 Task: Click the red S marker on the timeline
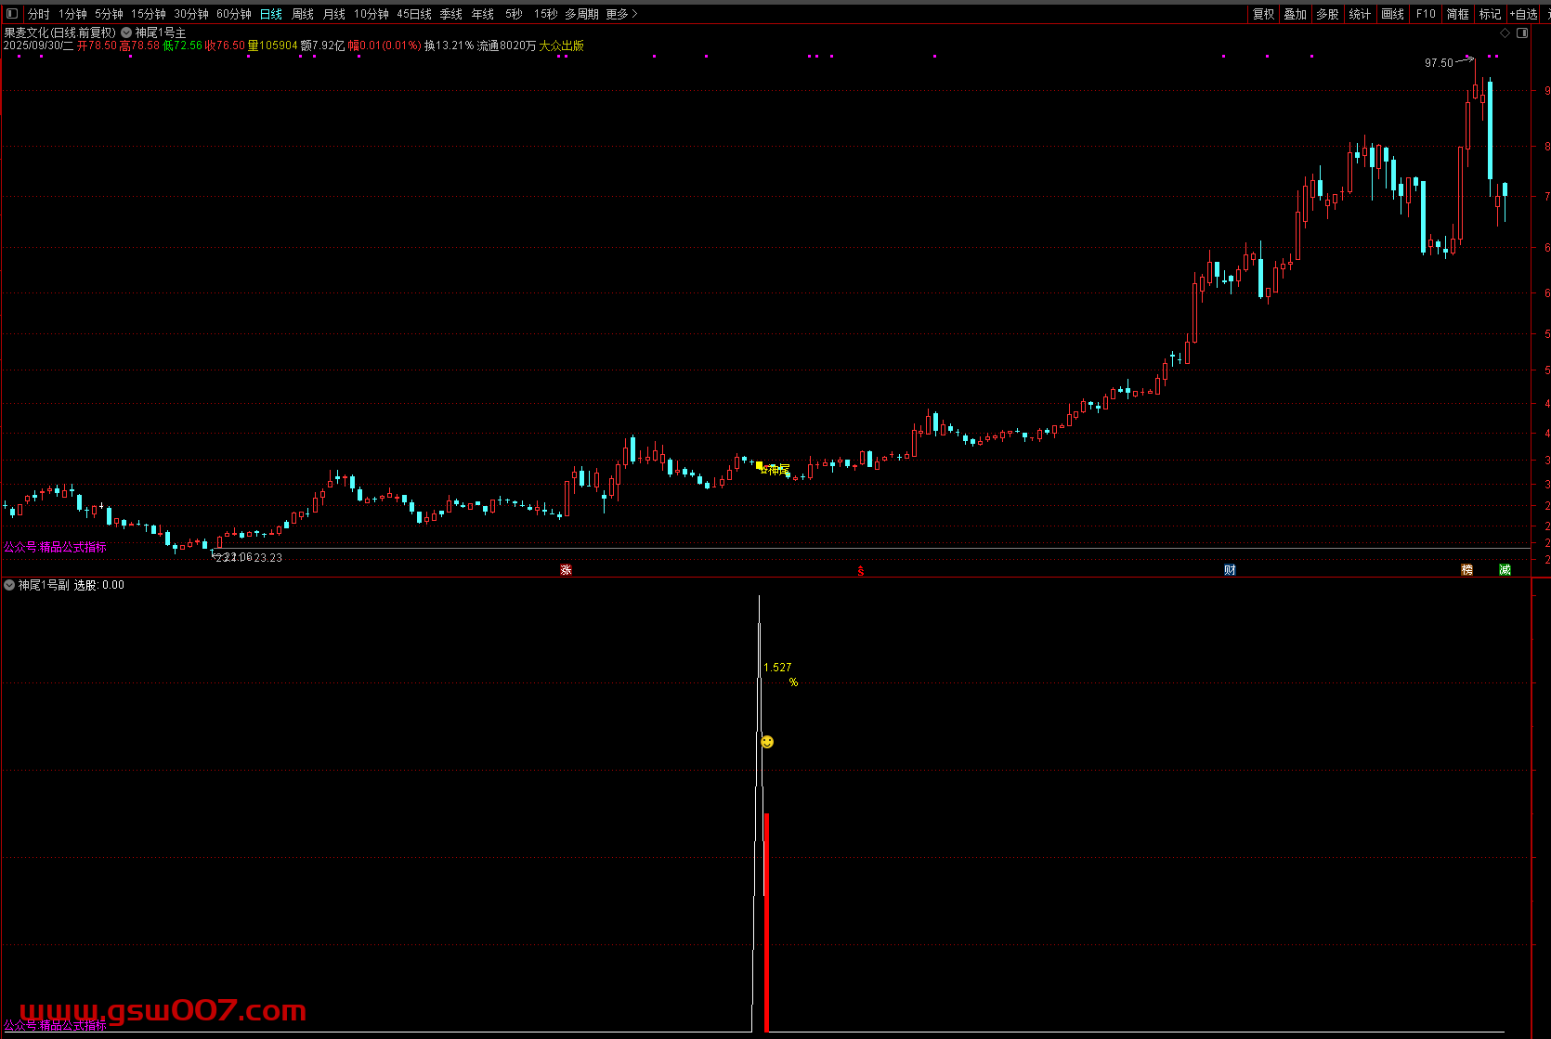click(x=860, y=571)
